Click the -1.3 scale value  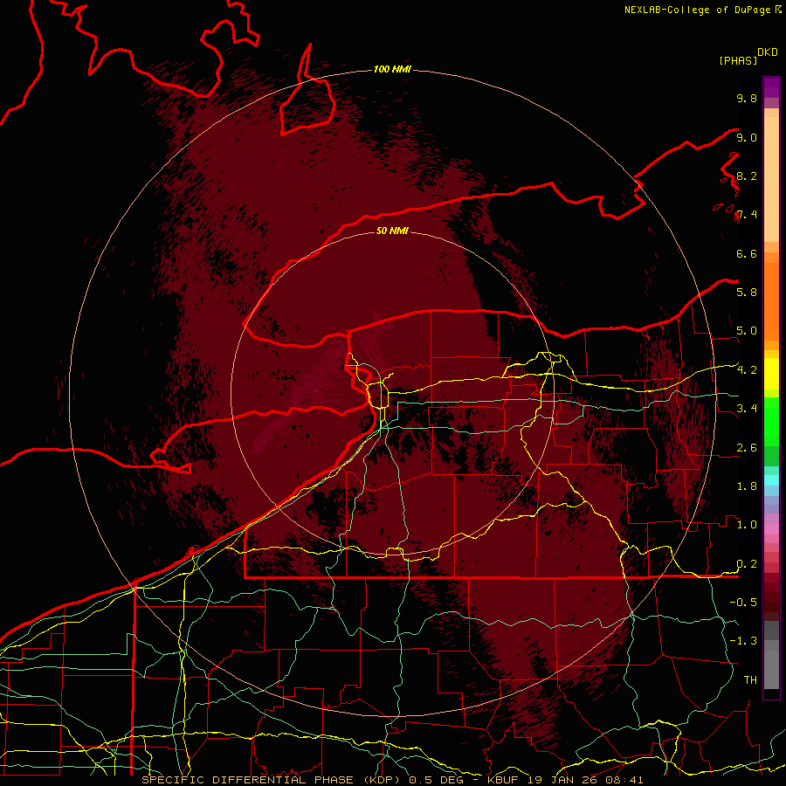point(743,641)
